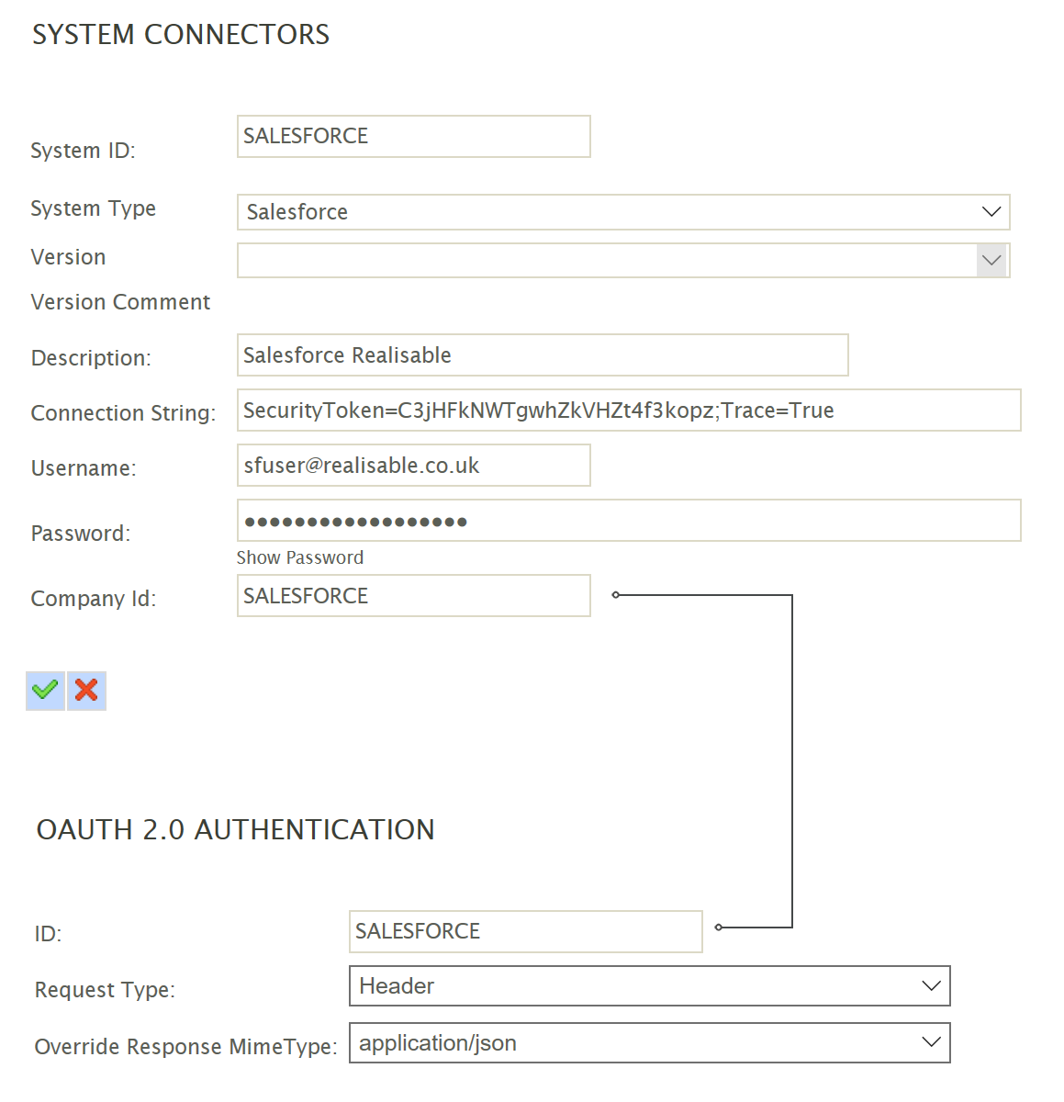The width and height of the screenshot is (1064, 1102).
Task: Click the Version Comment label
Action: 120,302
